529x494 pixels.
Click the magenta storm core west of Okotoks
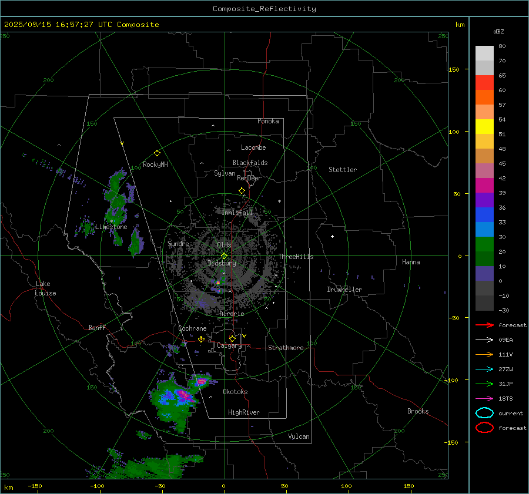[184, 394]
